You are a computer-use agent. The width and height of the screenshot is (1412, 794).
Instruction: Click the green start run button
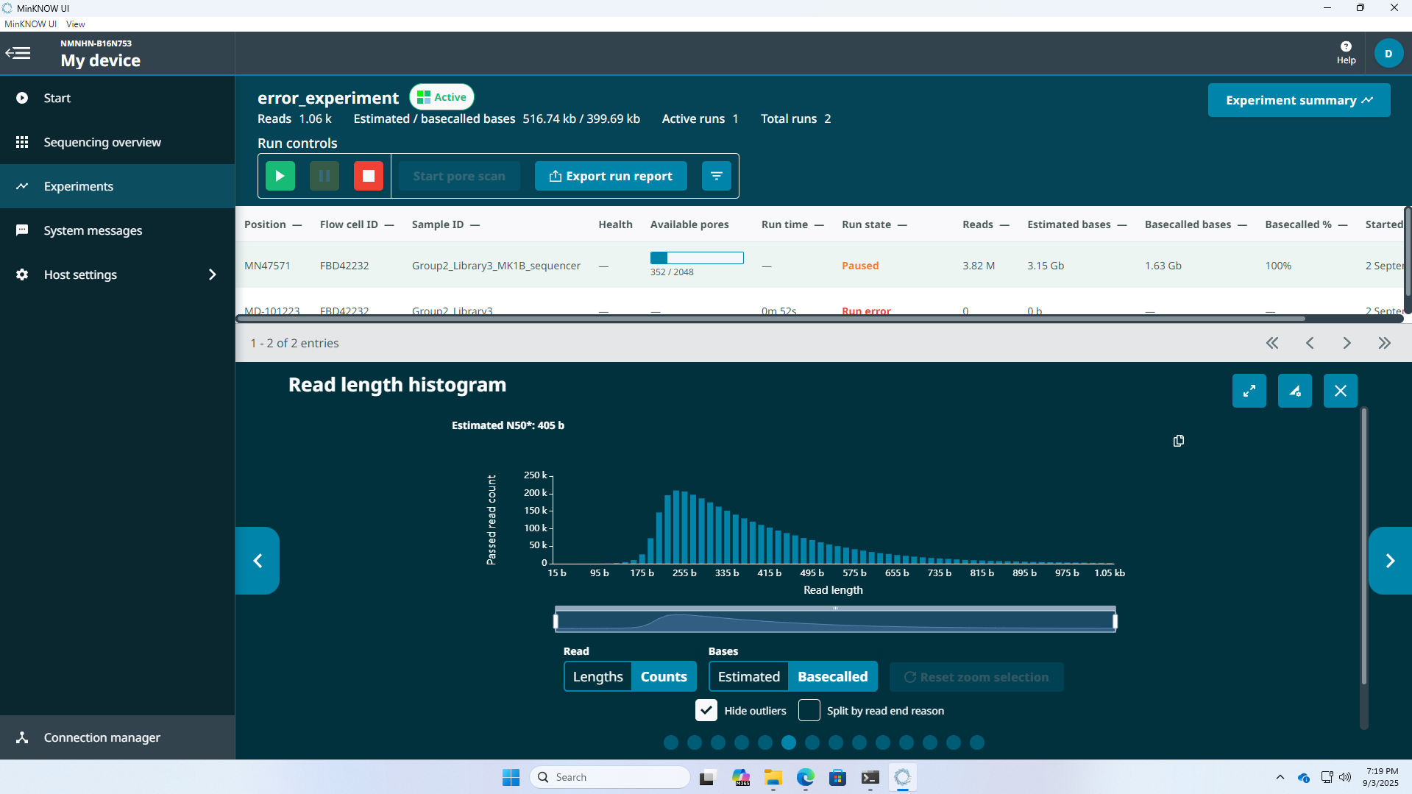280,176
